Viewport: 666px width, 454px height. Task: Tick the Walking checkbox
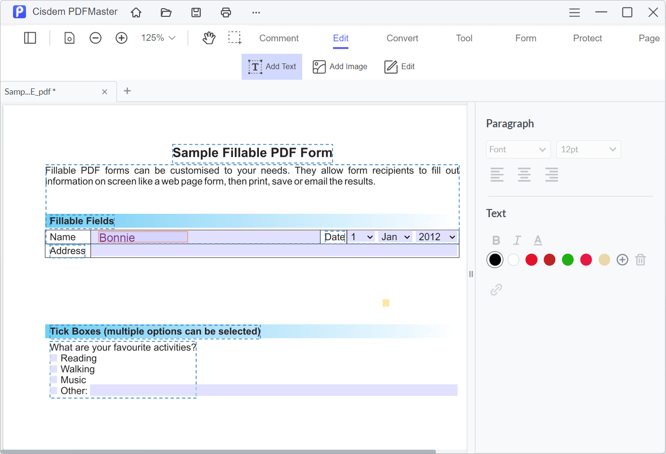[53, 369]
